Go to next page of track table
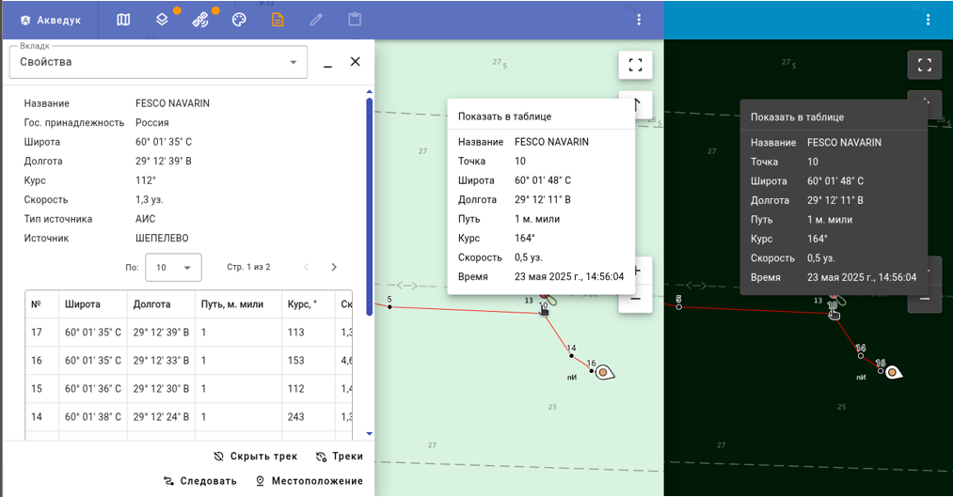The width and height of the screenshot is (953, 497). tap(334, 267)
